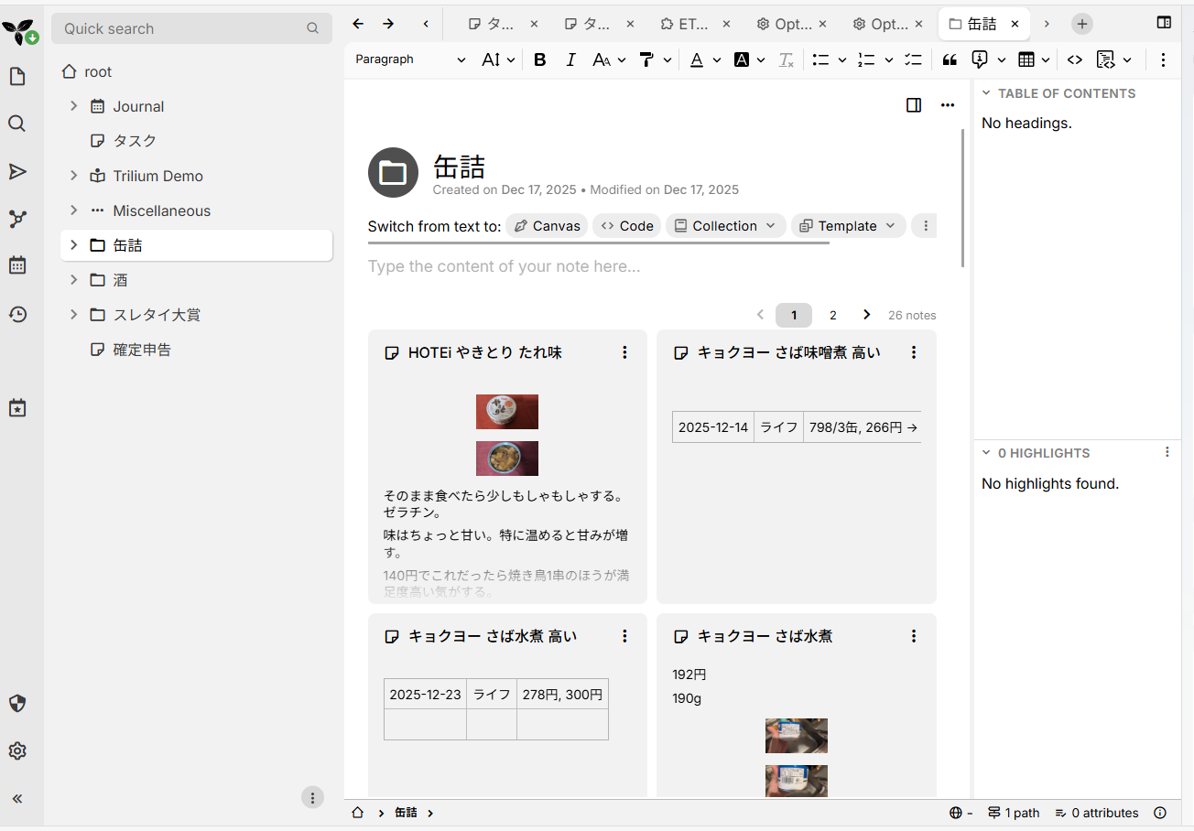
Task: Open the font color picker
Action: pyautogui.click(x=697, y=59)
